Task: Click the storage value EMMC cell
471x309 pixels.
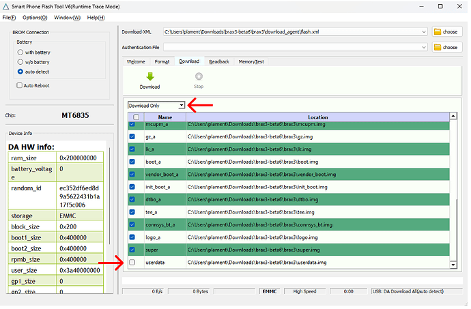Action: (80, 216)
